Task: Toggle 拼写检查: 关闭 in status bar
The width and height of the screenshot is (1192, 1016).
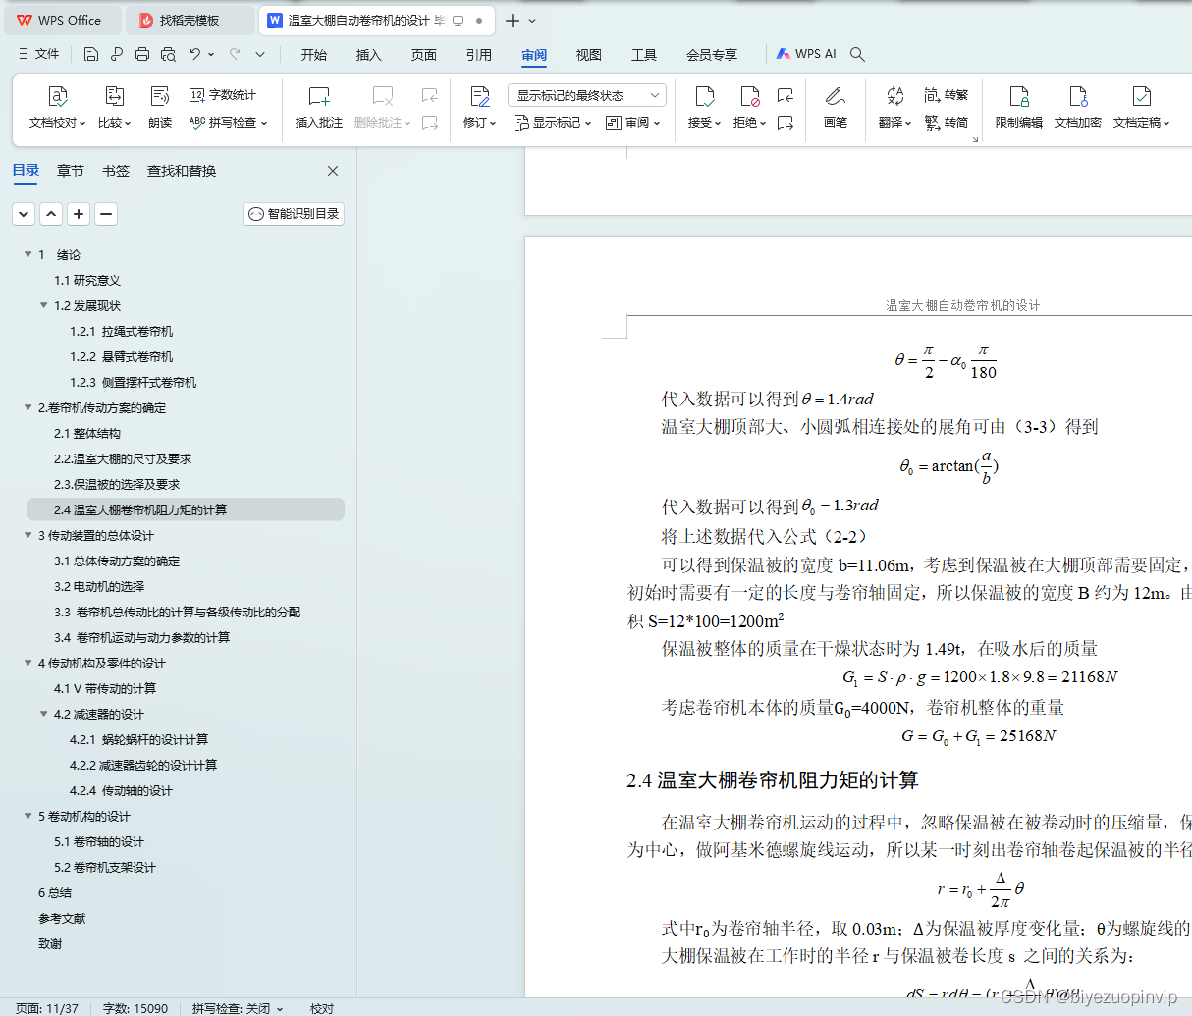Action: coord(238,1008)
